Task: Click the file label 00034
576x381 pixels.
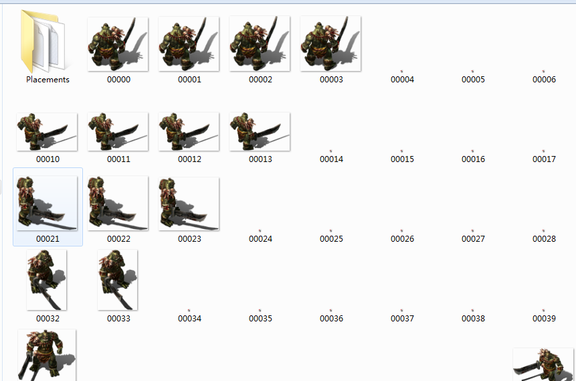Action: click(x=189, y=319)
